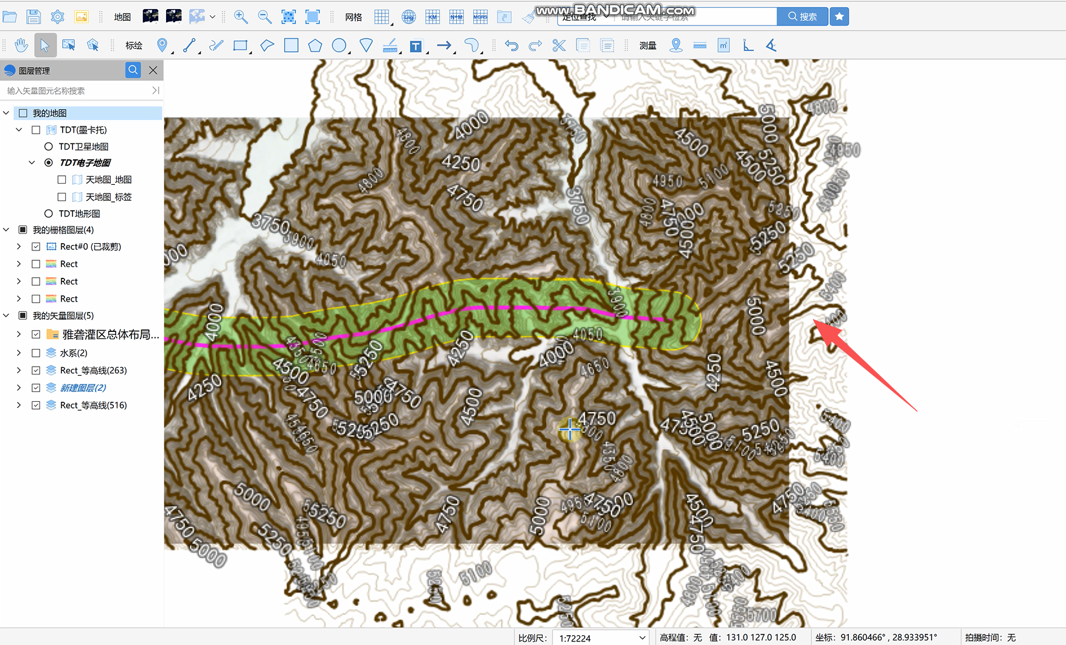Select the arrow drawing tool

444,45
